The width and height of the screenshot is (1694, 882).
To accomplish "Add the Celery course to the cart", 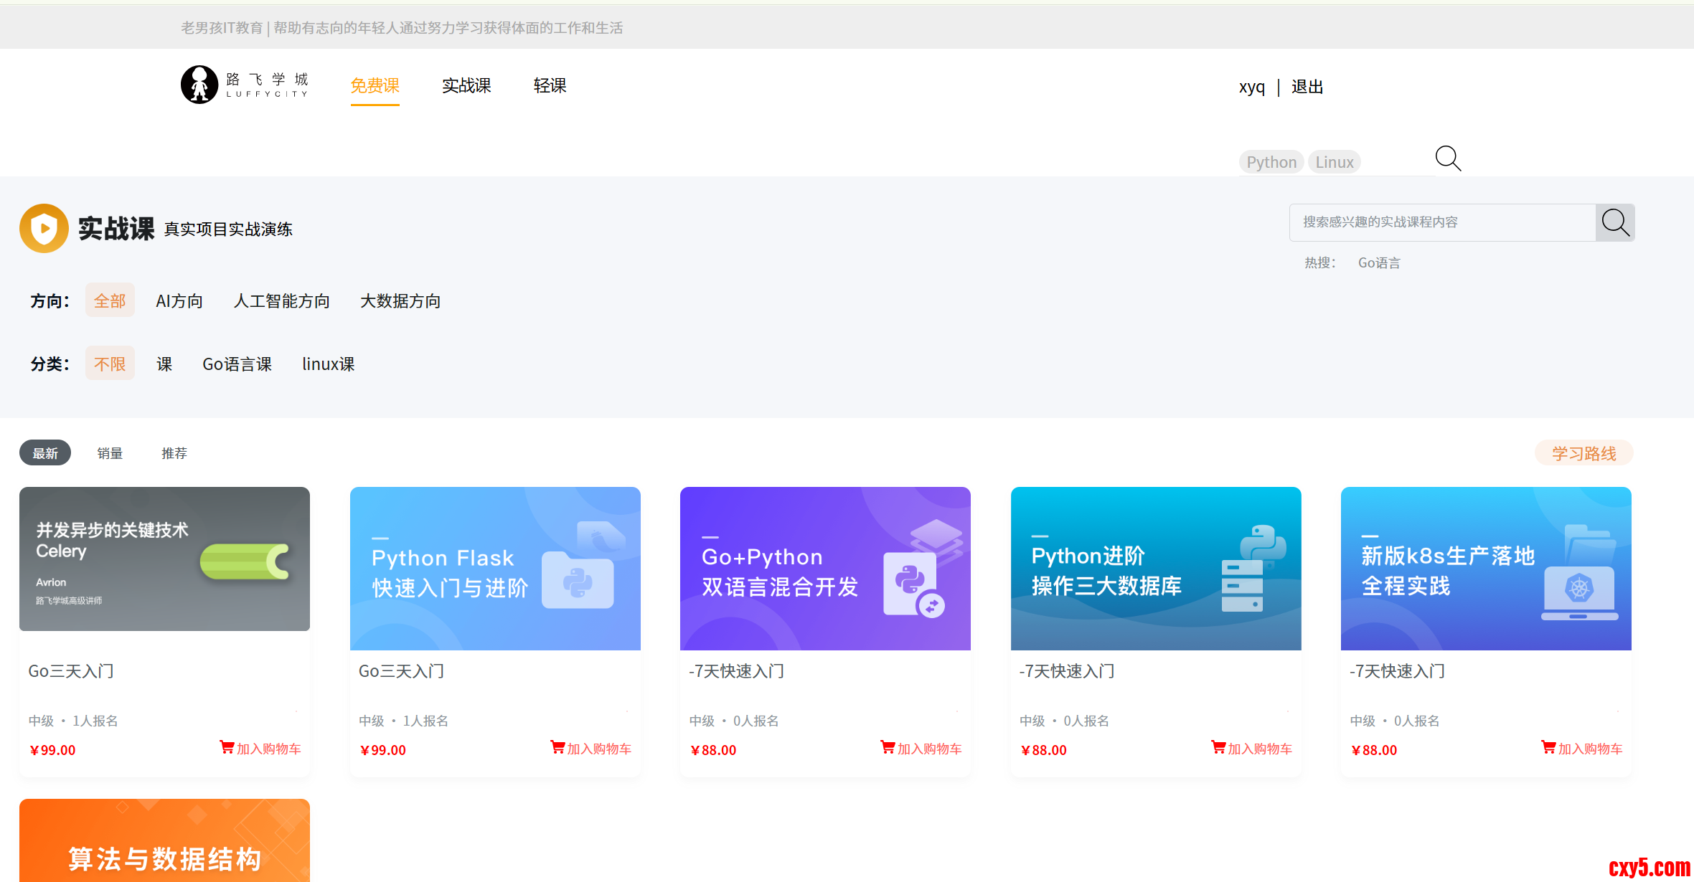I will (x=260, y=749).
